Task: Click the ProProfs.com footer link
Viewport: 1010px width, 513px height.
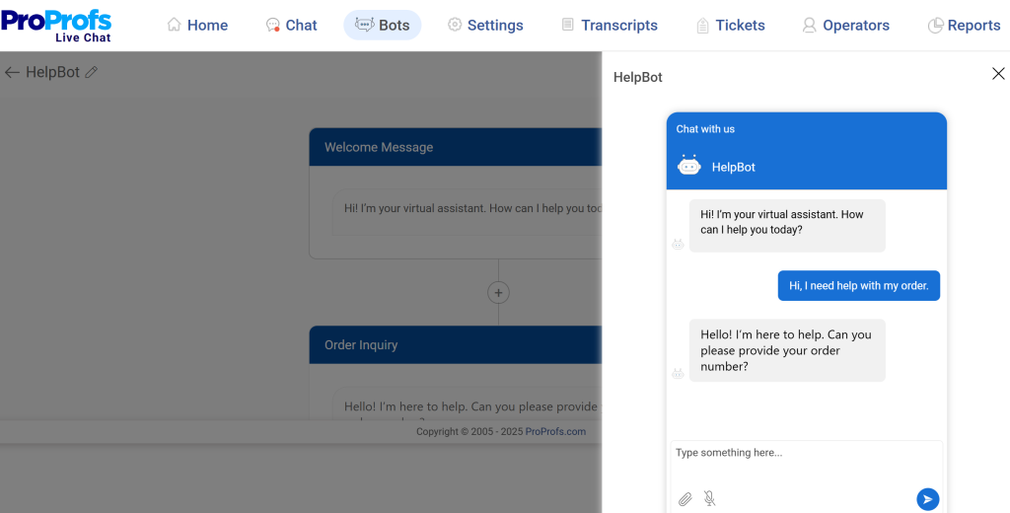Action: click(555, 431)
